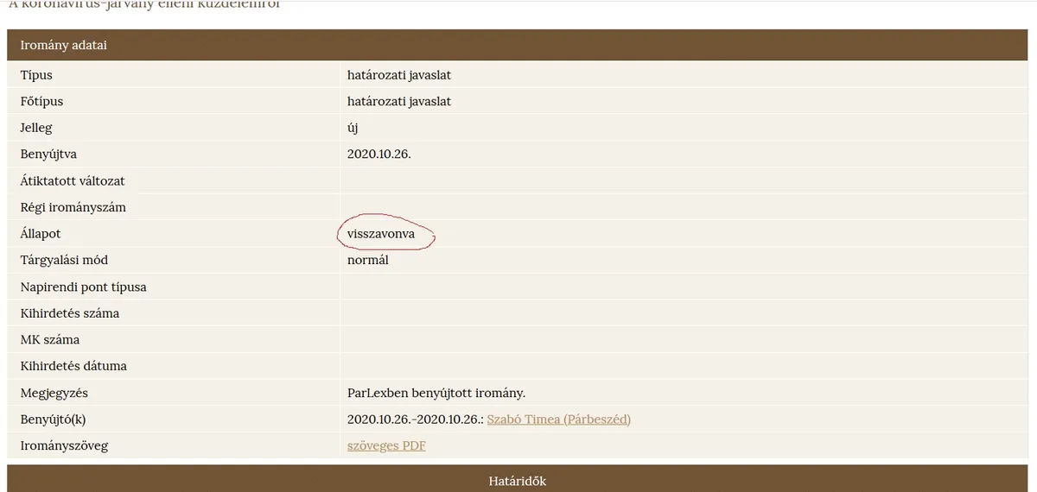Click the Benyújtva row label
This screenshot has width=1037, height=492.
(48, 155)
